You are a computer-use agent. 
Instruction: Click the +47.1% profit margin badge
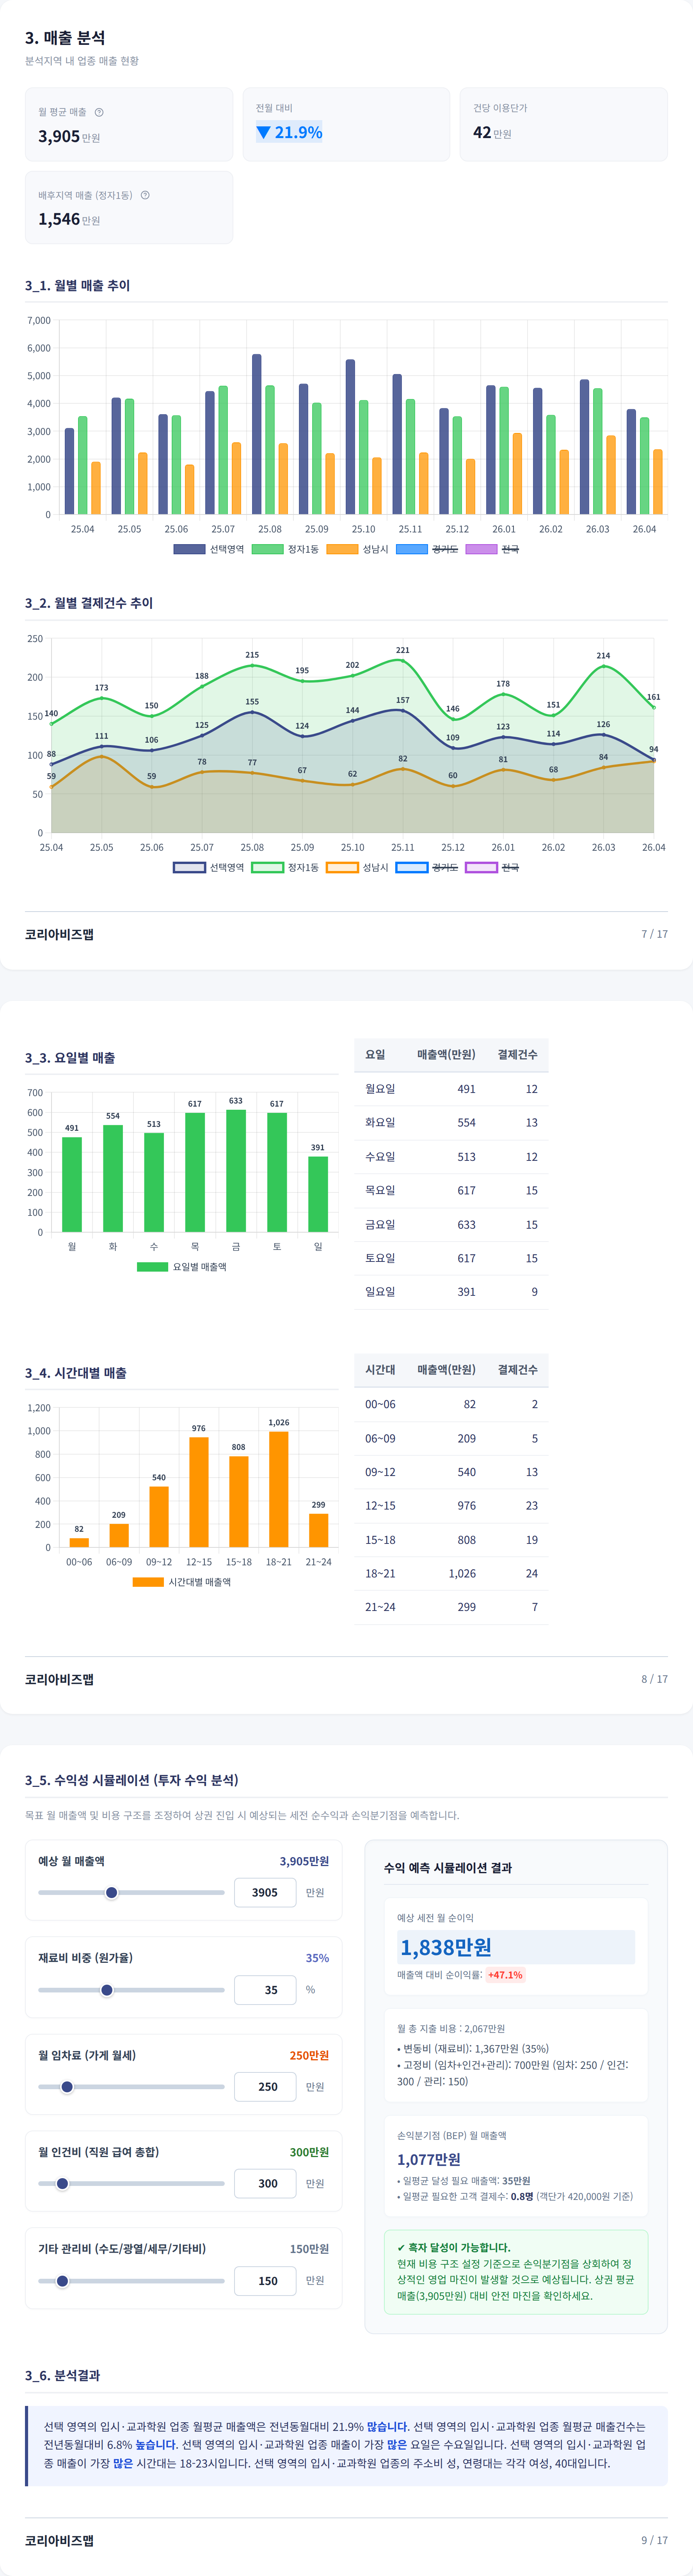click(x=505, y=1975)
